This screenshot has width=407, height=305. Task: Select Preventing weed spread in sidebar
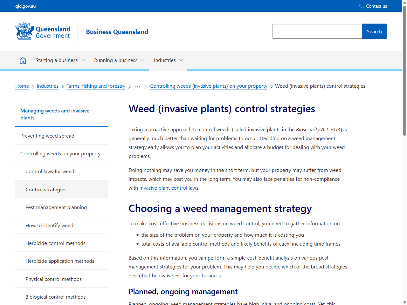(62, 136)
